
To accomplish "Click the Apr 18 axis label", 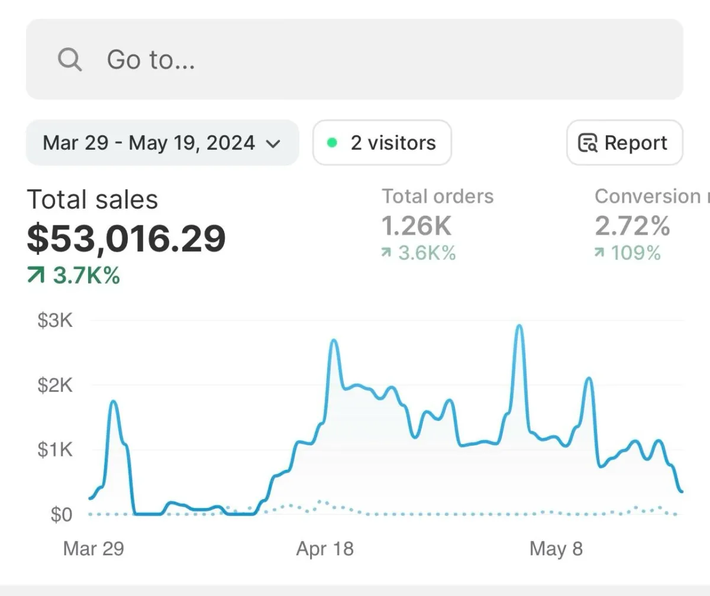I will [x=325, y=549].
